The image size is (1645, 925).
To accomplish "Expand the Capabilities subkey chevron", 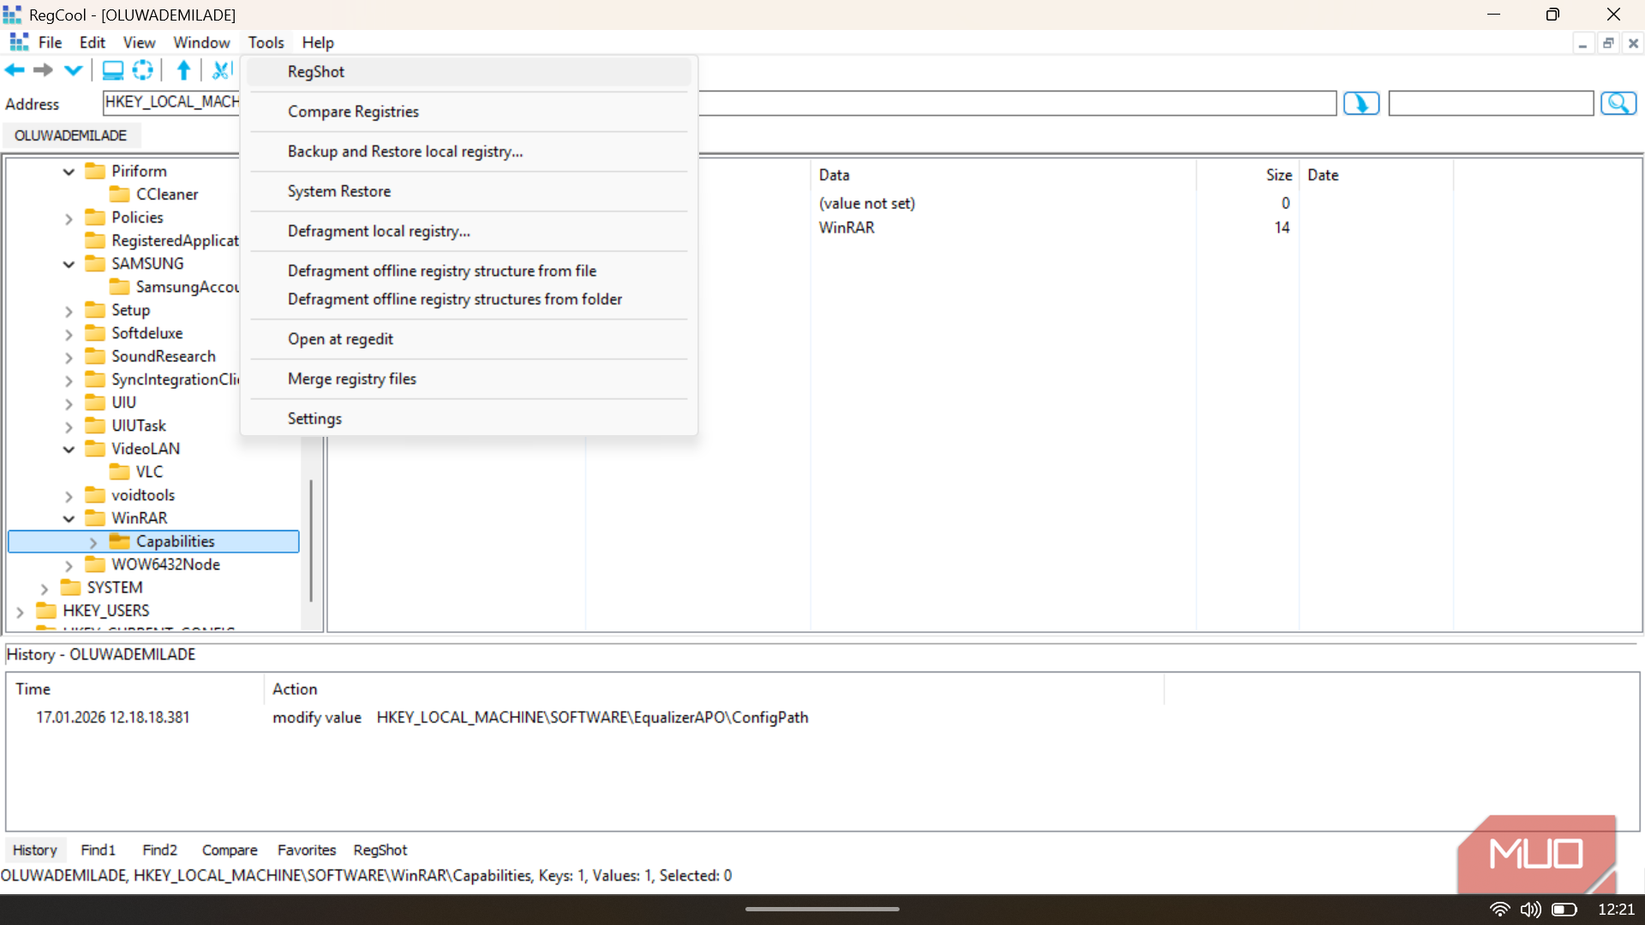I will click(x=93, y=542).
